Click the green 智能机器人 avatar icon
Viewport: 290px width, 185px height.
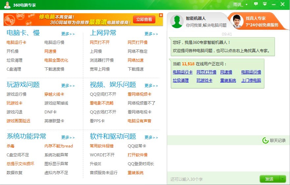[177, 22]
